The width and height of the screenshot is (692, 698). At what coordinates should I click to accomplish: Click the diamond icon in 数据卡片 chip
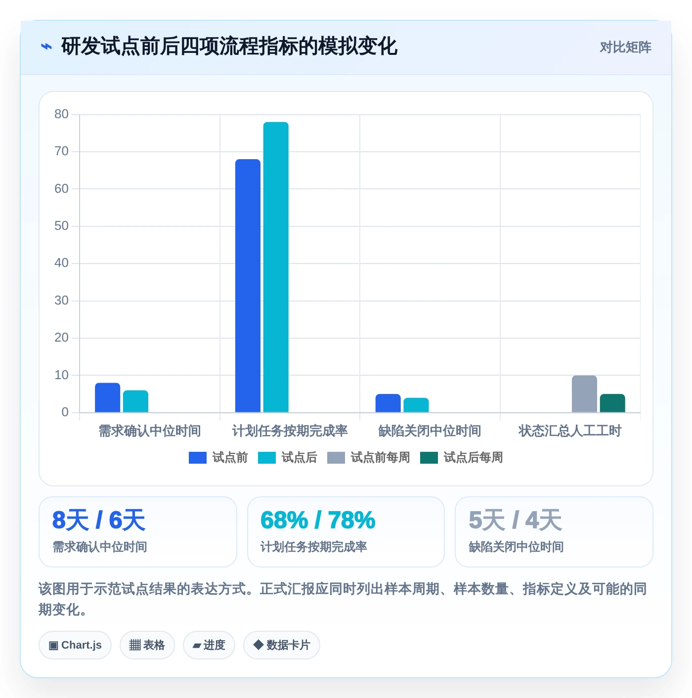click(258, 645)
